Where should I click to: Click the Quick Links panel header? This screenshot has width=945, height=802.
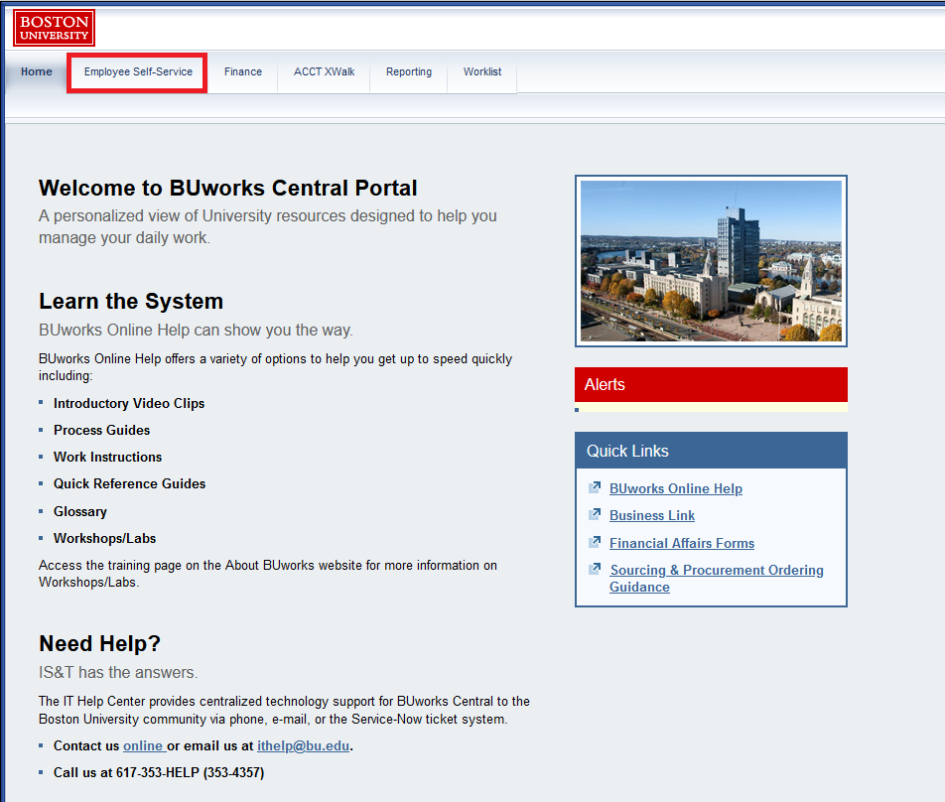(x=711, y=451)
